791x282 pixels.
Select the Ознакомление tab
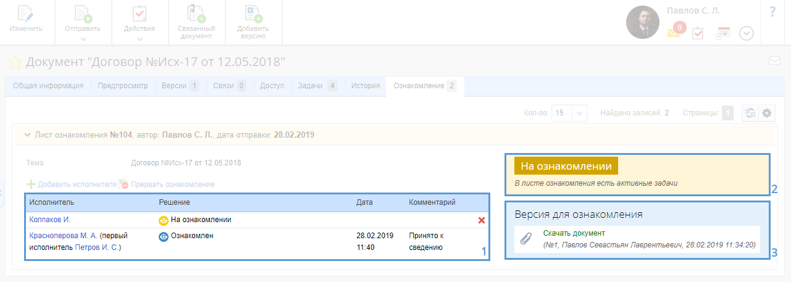(x=425, y=86)
